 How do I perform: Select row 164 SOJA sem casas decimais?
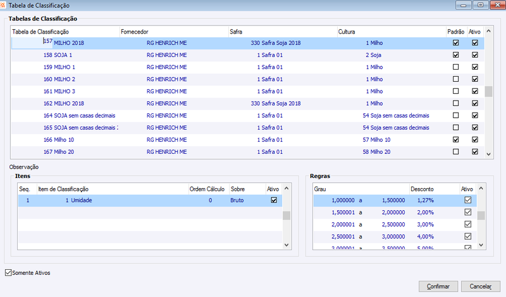point(248,115)
